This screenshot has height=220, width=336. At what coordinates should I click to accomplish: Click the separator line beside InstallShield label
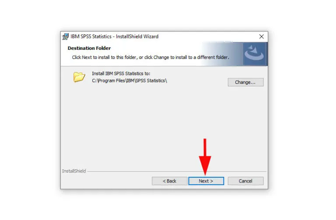click(x=177, y=172)
